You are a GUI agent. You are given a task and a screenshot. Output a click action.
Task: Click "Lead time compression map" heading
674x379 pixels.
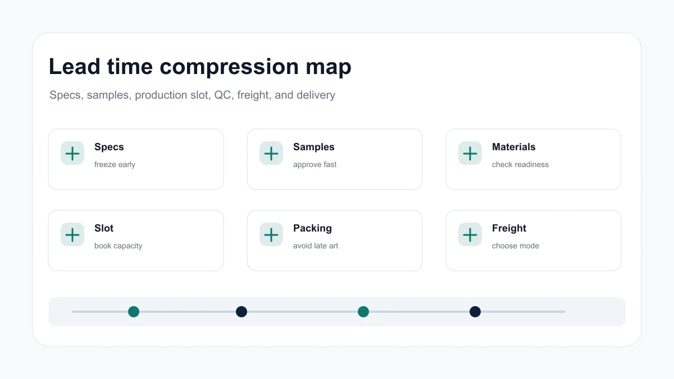200,67
